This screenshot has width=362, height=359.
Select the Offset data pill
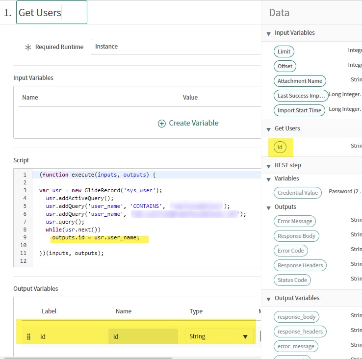284,66
